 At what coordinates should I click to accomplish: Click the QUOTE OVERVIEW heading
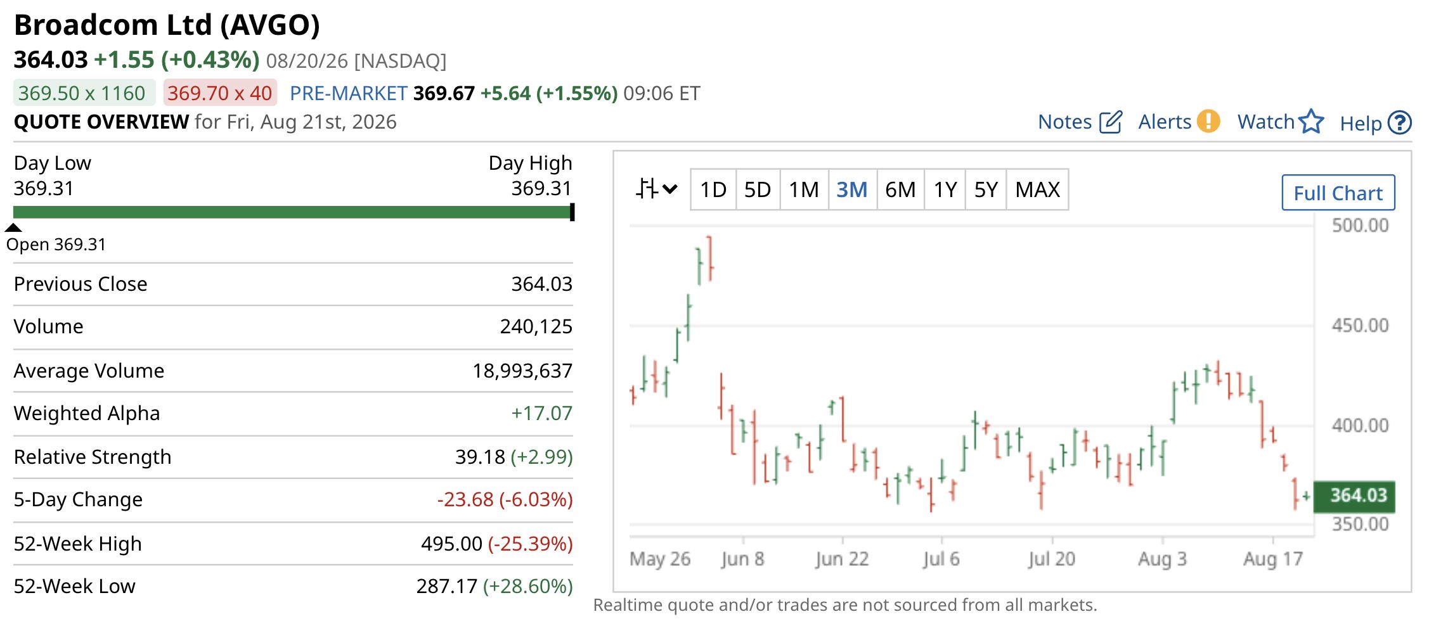click(x=101, y=122)
